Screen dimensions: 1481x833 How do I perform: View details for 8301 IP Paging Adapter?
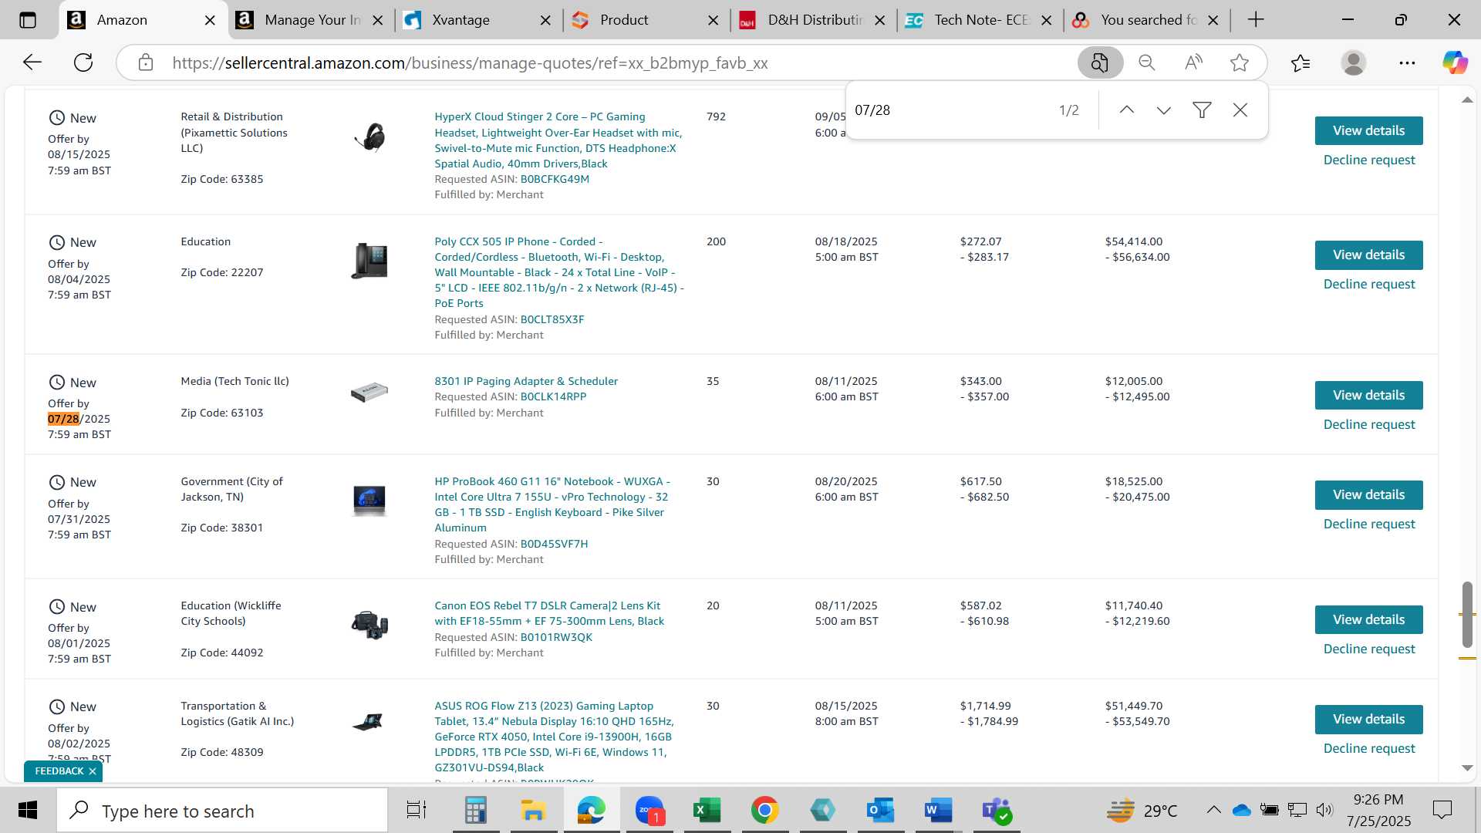click(x=1368, y=395)
